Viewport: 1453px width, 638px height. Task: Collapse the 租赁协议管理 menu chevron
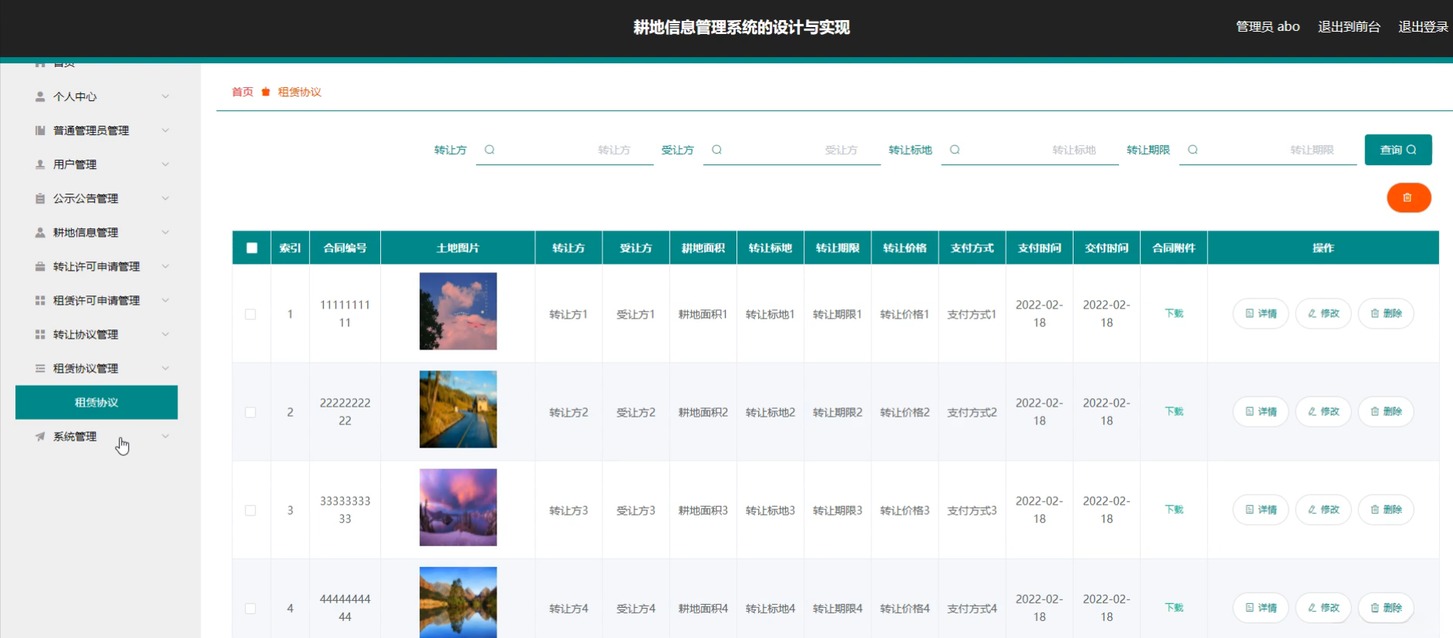[165, 368]
